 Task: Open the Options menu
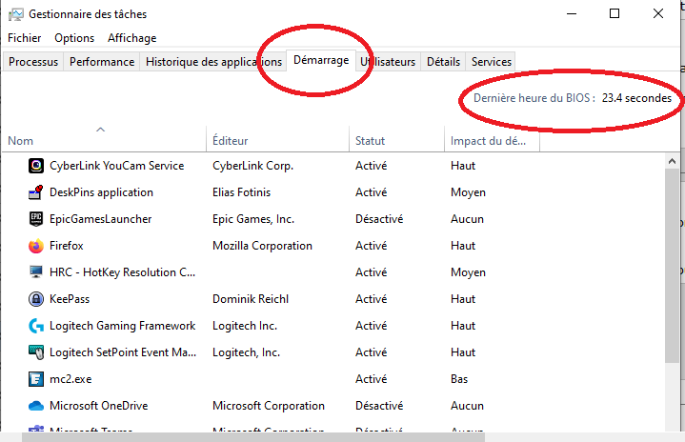pos(74,38)
